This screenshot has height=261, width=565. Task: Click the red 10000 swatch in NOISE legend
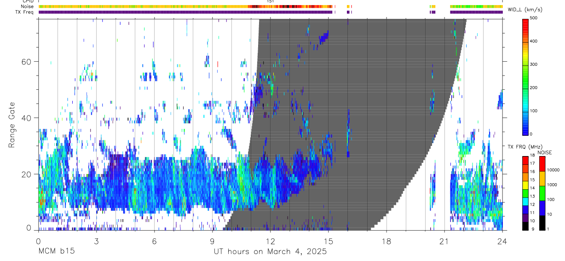point(542,163)
